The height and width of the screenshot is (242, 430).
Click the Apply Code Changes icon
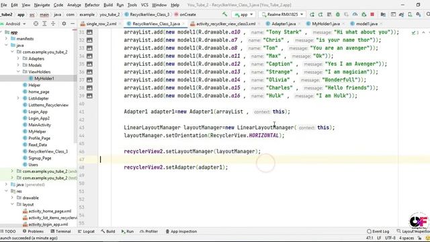point(329,15)
